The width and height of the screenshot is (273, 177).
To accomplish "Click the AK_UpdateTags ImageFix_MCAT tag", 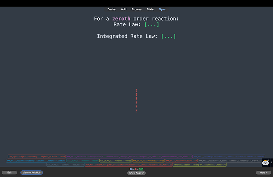I will 37,156.
